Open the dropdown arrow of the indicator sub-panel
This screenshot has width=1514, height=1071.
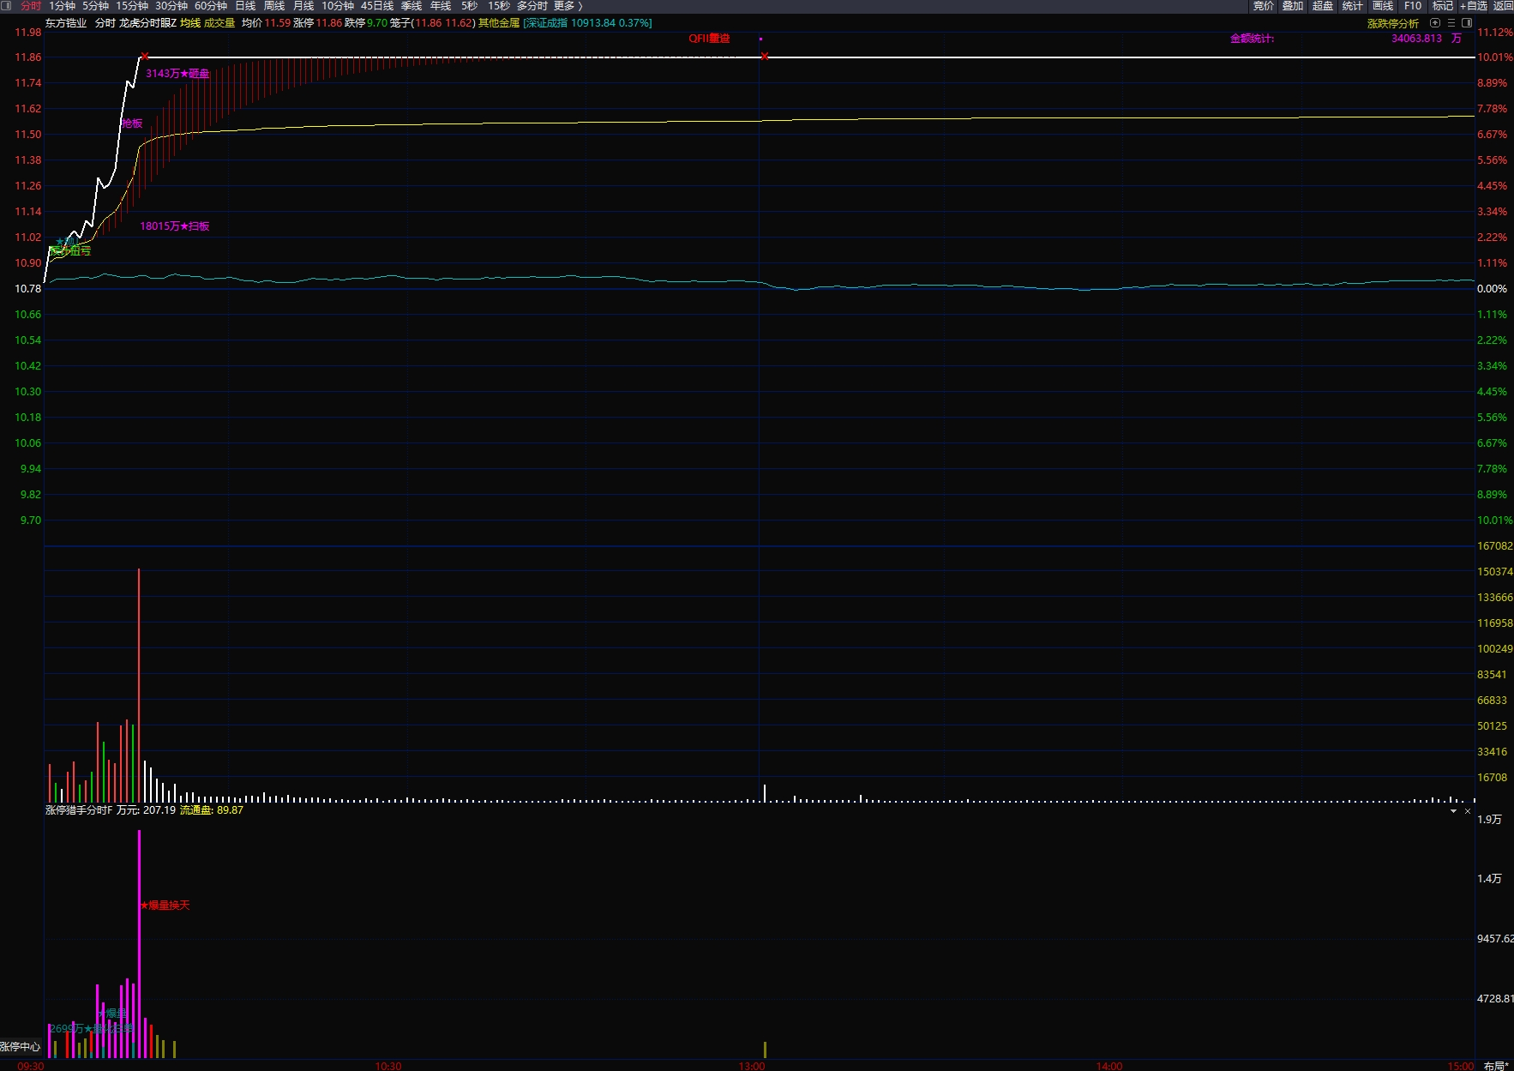(1453, 811)
